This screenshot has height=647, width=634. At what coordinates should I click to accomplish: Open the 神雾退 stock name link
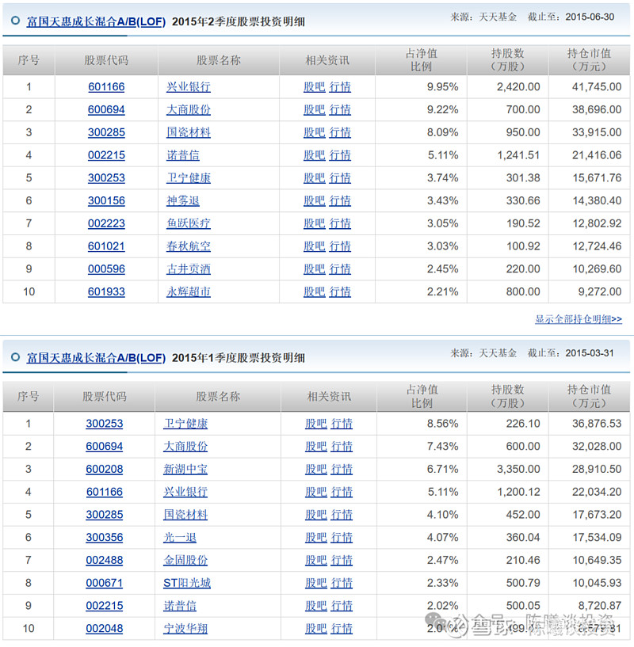(183, 200)
